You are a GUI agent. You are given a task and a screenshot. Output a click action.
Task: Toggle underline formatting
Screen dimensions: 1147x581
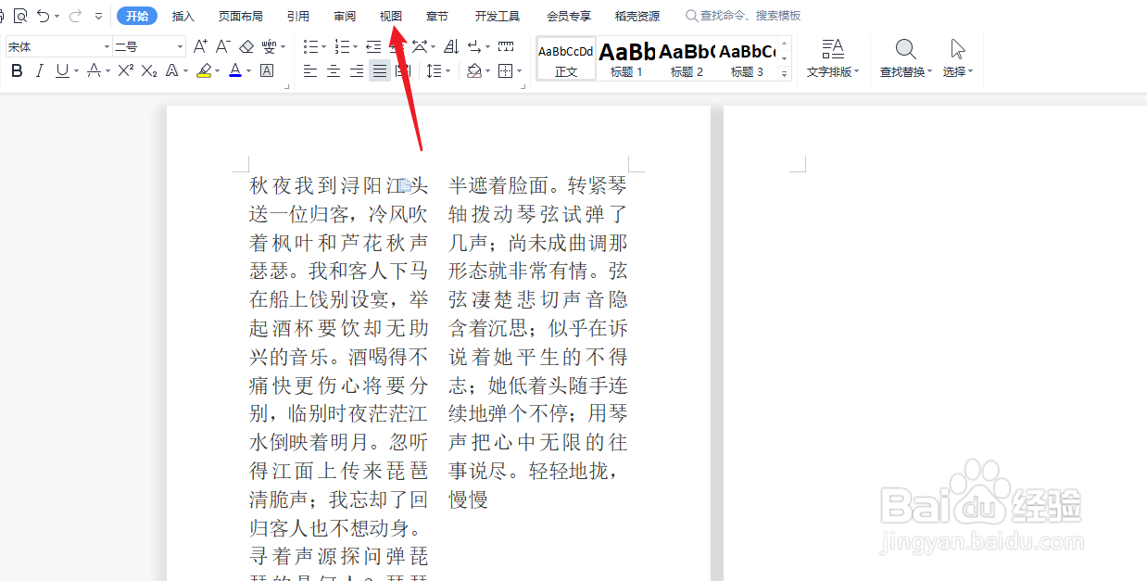62,71
